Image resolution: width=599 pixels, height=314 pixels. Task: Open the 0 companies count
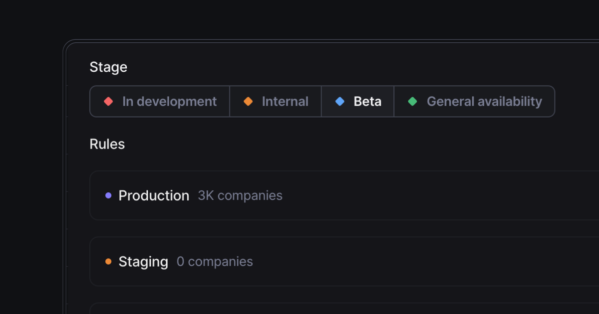(215, 262)
